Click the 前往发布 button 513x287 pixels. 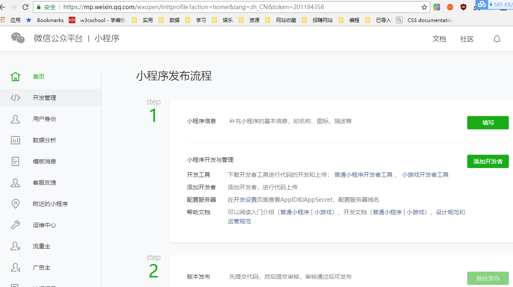coord(488,278)
